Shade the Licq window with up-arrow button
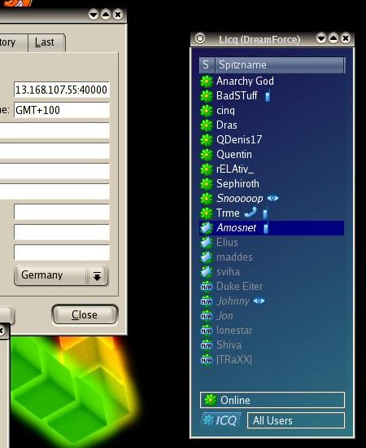Screen dimensions: 366x448 [333, 38]
